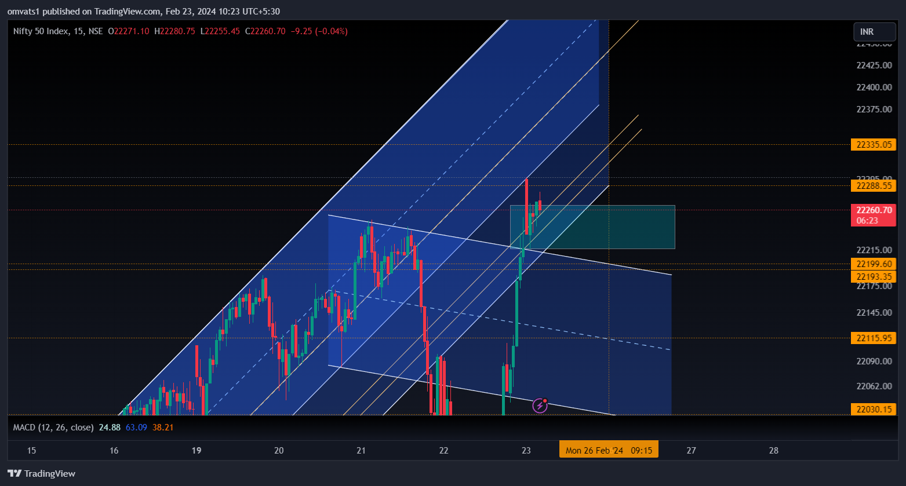The width and height of the screenshot is (906, 486).
Task: Click the 22193.35 orange price label
Action: point(874,277)
